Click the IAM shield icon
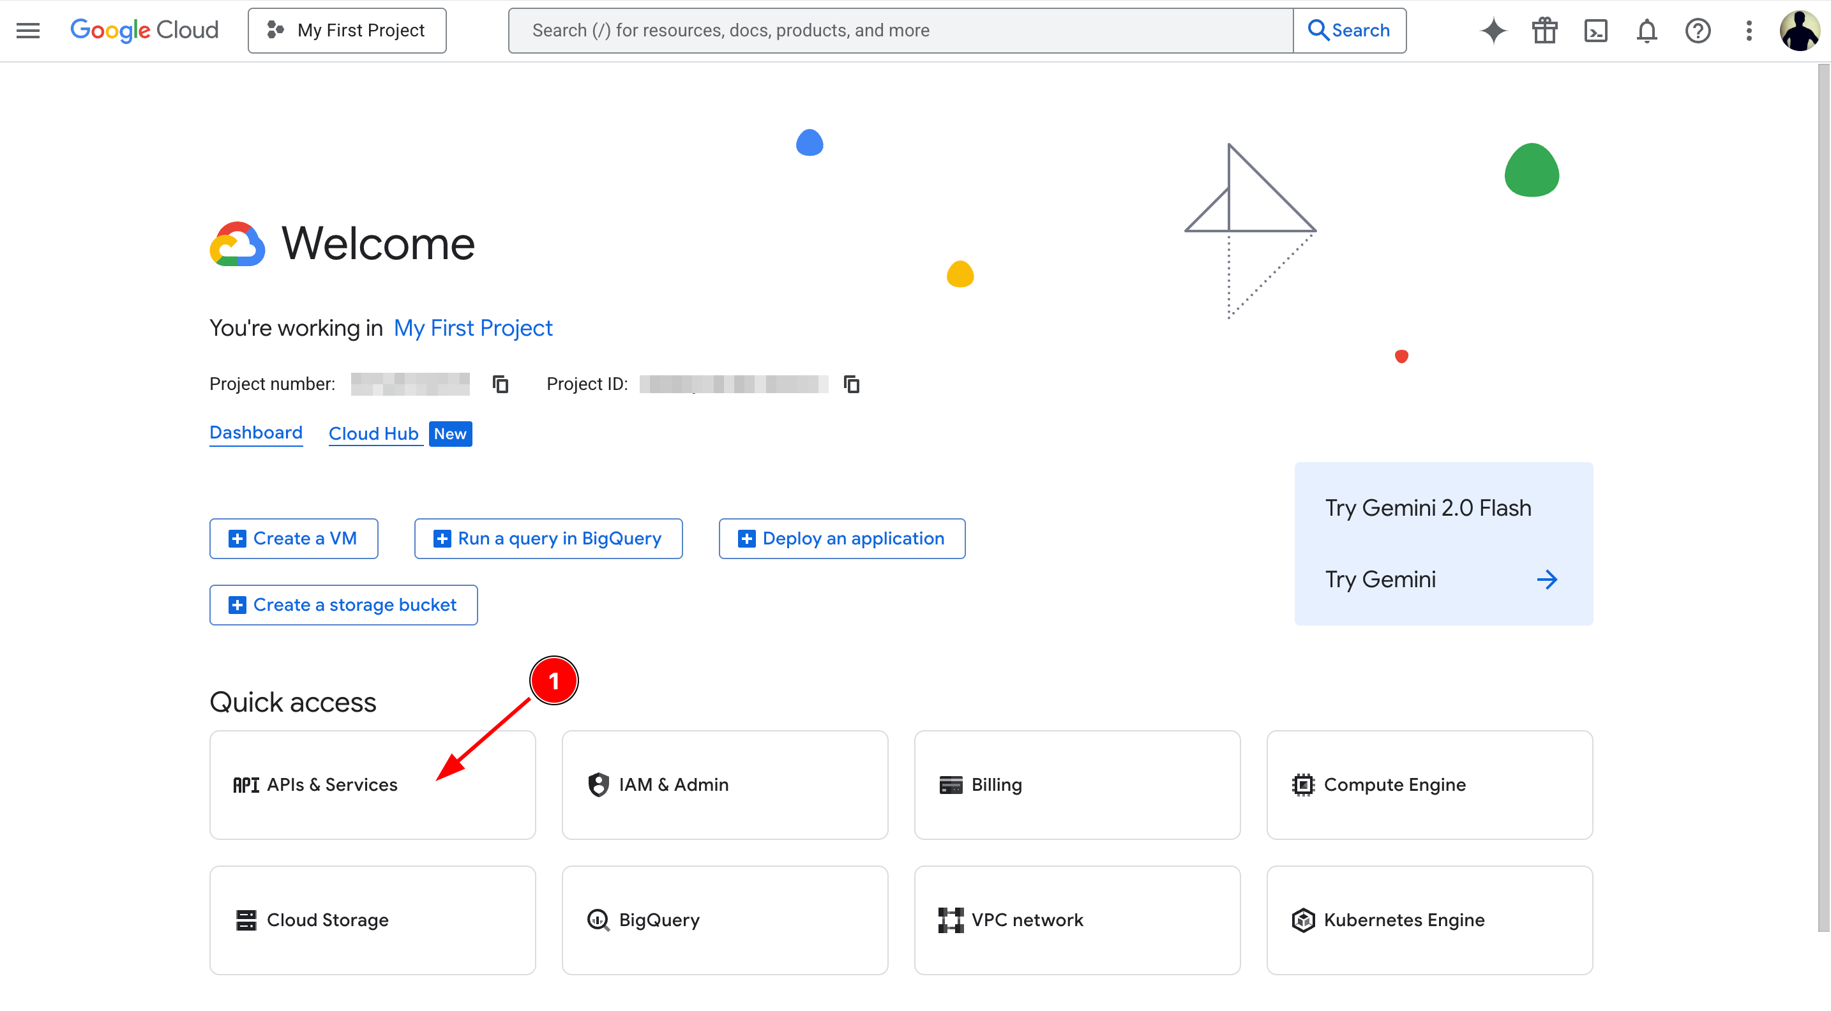The width and height of the screenshot is (1831, 1011). (x=598, y=784)
